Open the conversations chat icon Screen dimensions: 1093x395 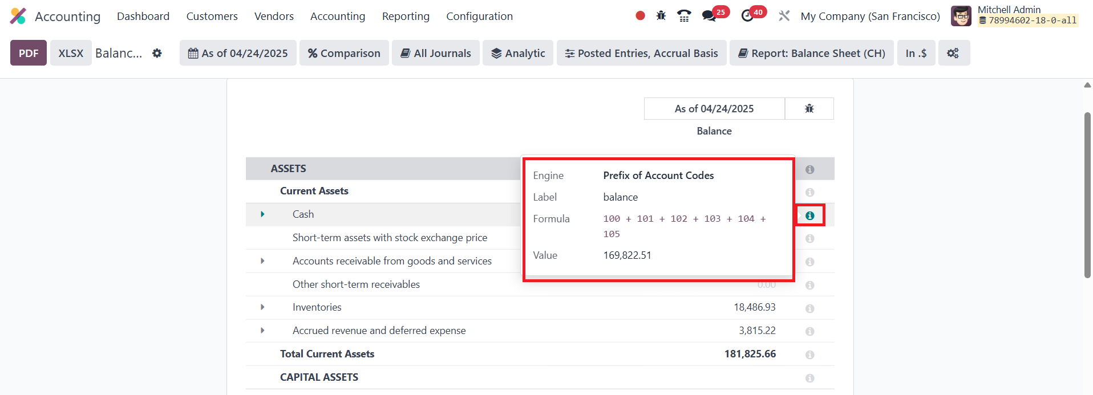click(x=709, y=16)
